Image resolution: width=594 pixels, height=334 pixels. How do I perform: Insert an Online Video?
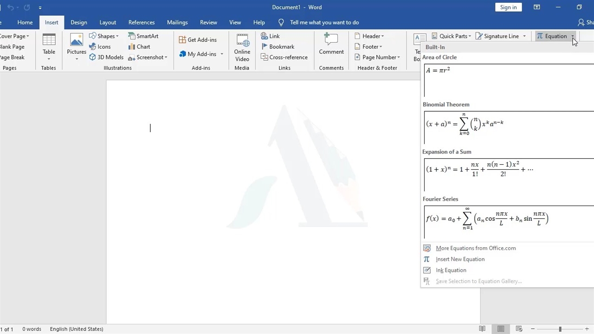pos(242,47)
